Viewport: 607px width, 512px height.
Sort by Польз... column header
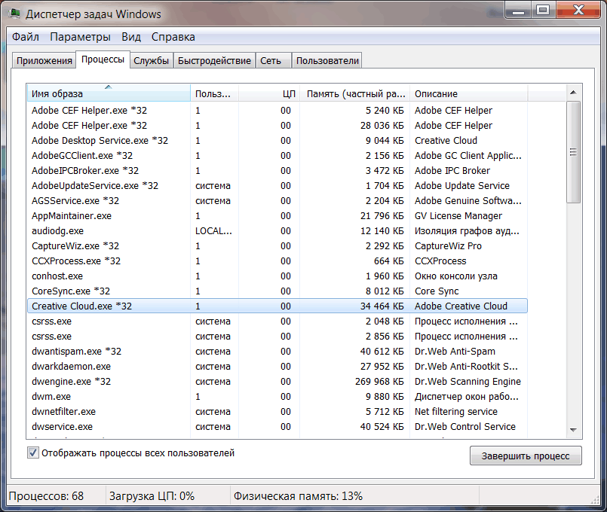pos(214,93)
